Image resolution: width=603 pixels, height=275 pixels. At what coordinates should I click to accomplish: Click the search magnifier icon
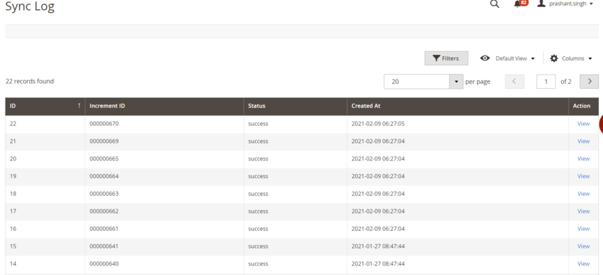(x=495, y=4)
